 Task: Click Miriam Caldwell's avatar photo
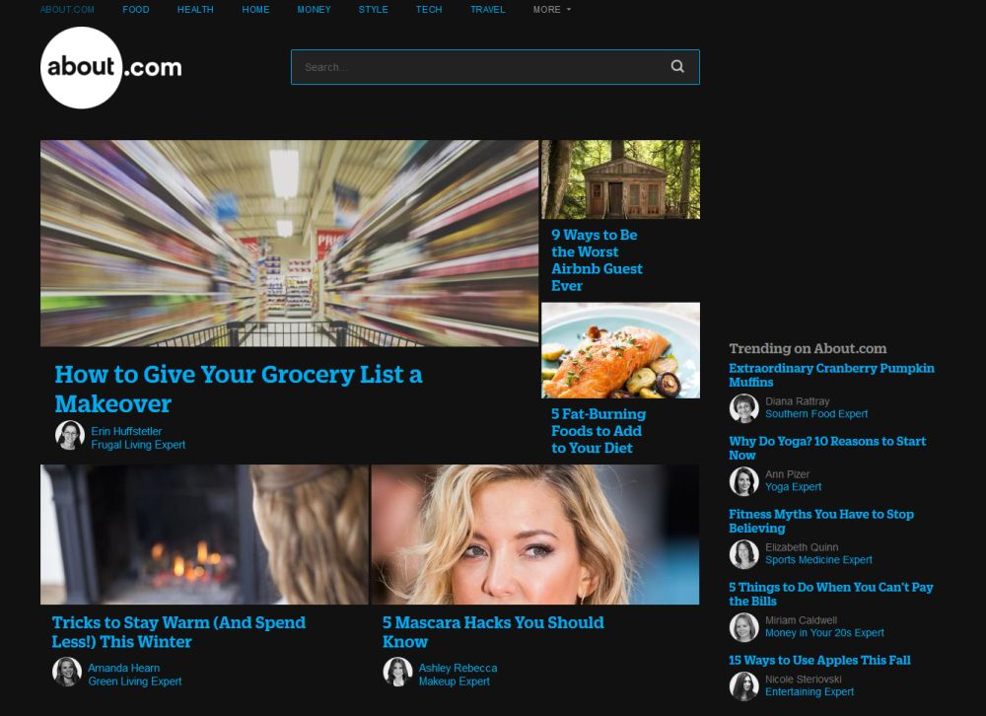point(744,626)
